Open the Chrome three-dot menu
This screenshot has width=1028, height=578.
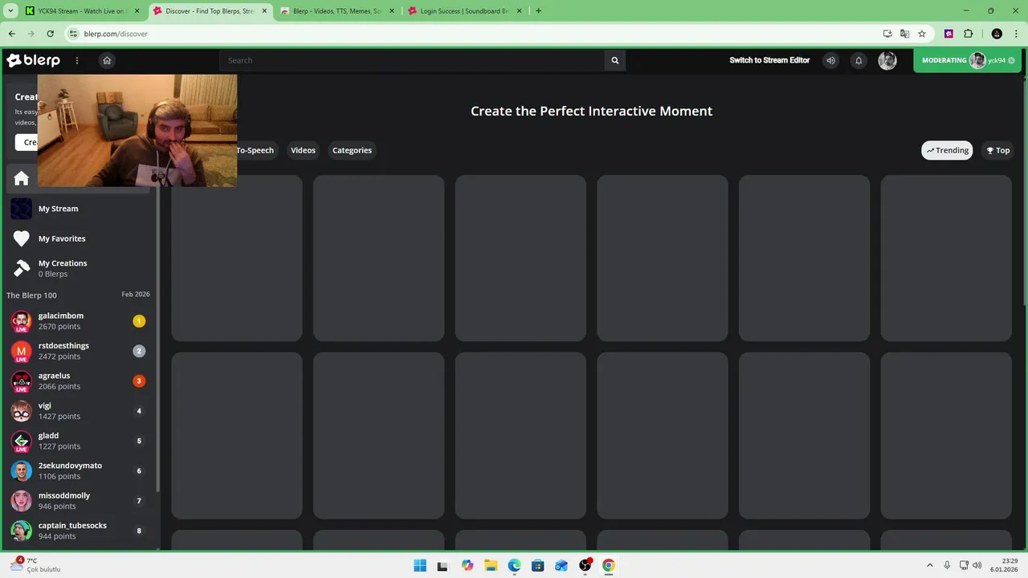point(1017,34)
